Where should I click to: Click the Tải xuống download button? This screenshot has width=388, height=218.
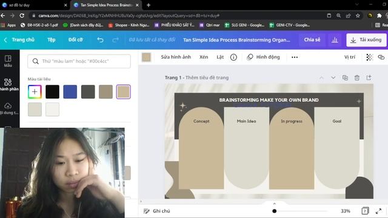tap(366, 40)
